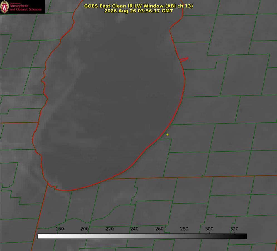The height and width of the screenshot is (251, 277).
Task: Select the GOES East Clean IR title
Action: [x=138, y=6]
